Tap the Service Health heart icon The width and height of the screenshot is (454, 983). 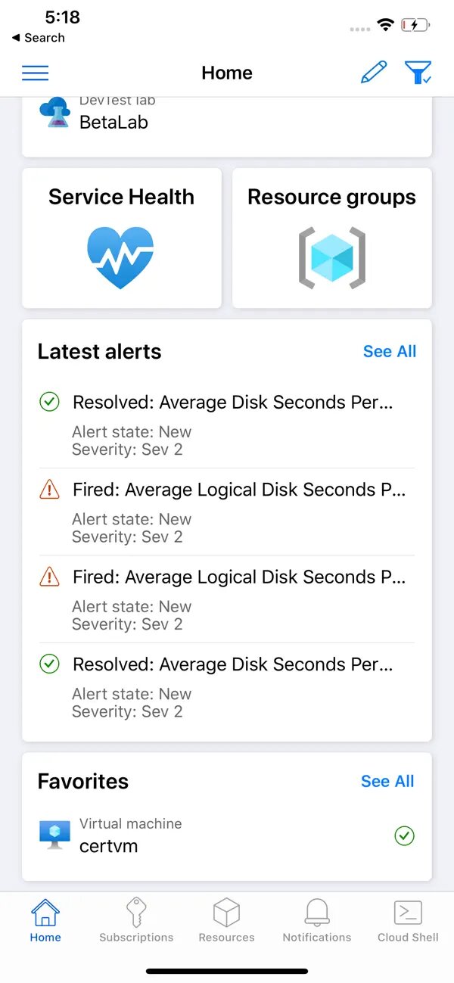click(x=120, y=257)
